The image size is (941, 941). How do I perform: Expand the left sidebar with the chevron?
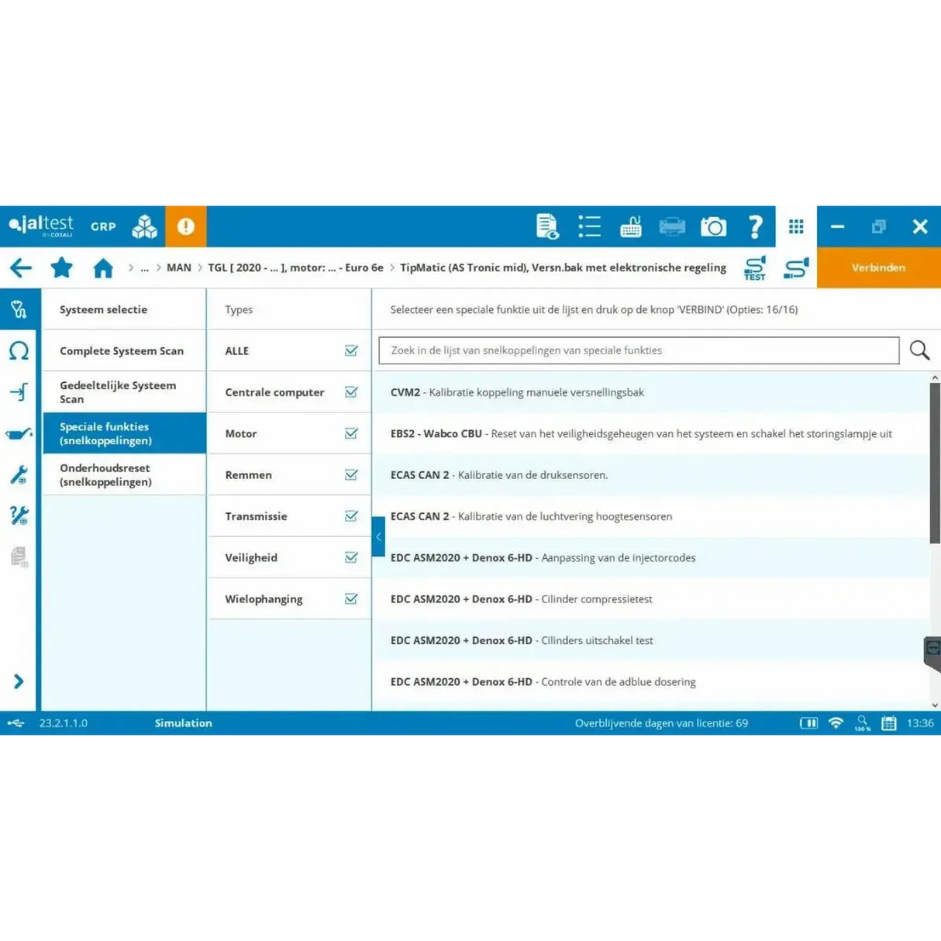19,681
